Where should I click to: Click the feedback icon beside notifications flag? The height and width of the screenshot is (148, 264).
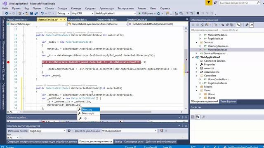(x=215, y=3)
